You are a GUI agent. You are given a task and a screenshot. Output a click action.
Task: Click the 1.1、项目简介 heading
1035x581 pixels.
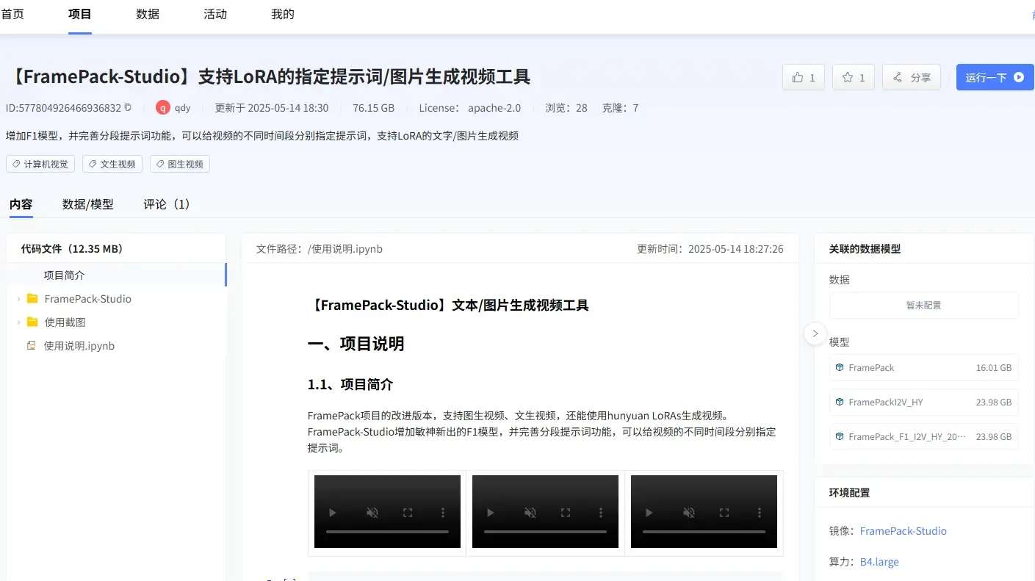[x=350, y=384]
